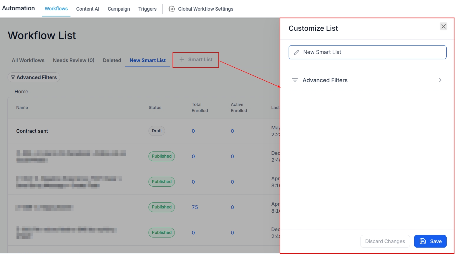Show Needs Review (0) workflows
This screenshot has height=254, width=455.
coord(74,60)
